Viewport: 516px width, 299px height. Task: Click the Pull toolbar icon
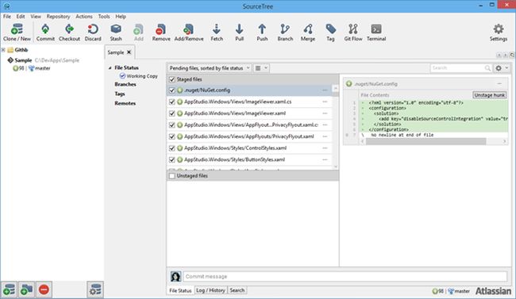pyautogui.click(x=239, y=33)
